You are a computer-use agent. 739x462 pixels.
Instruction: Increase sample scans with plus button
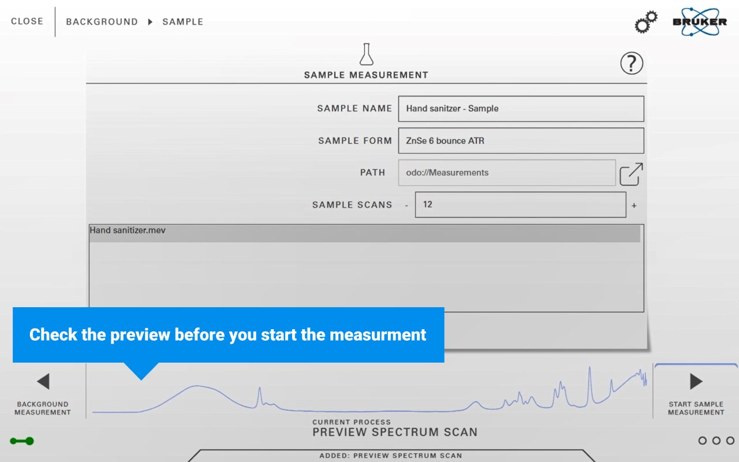(634, 206)
